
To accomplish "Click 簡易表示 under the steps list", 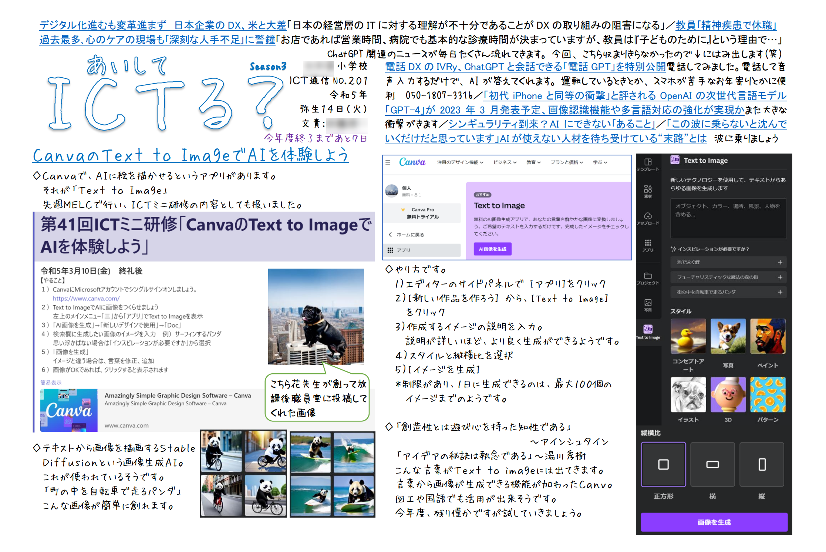I will (51, 383).
